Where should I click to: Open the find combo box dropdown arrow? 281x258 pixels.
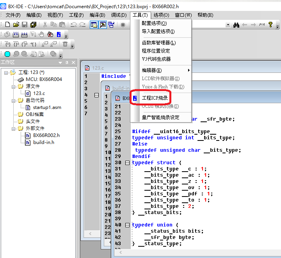pyautogui.click(x=228, y=25)
